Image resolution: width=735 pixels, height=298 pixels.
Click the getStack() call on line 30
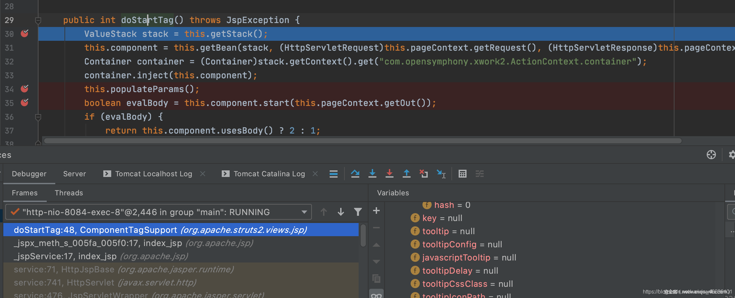pyautogui.click(x=237, y=34)
